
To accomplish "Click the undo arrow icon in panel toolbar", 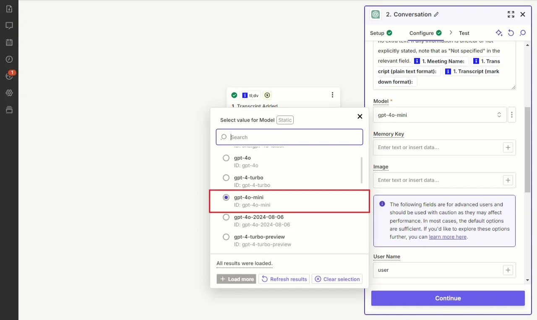I will [511, 33].
